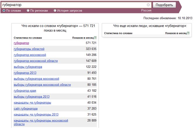This screenshot has height=128, width=194.
Task: Clear the search field with the X icon
Action: pyautogui.click(x=148, y=5)
